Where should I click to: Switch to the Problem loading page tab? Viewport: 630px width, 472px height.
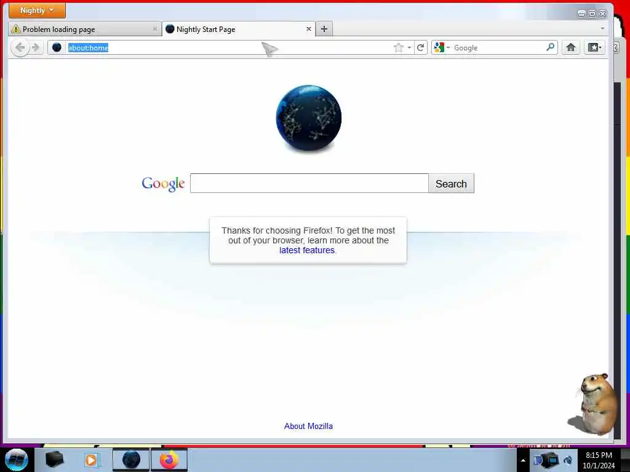pyautogui.click(x=84, y=29)
